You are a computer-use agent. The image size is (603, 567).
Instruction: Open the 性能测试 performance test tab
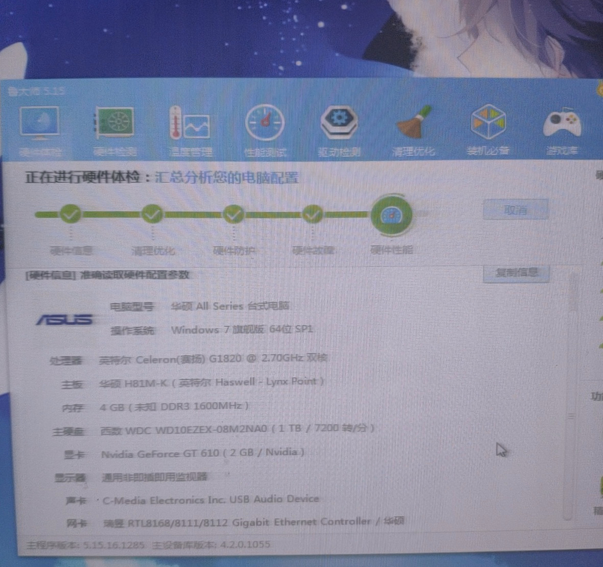(265, 132)
